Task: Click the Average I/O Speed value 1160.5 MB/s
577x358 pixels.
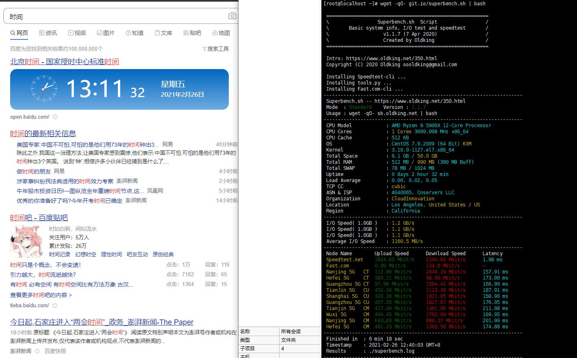Action: (x=407, y=241)
